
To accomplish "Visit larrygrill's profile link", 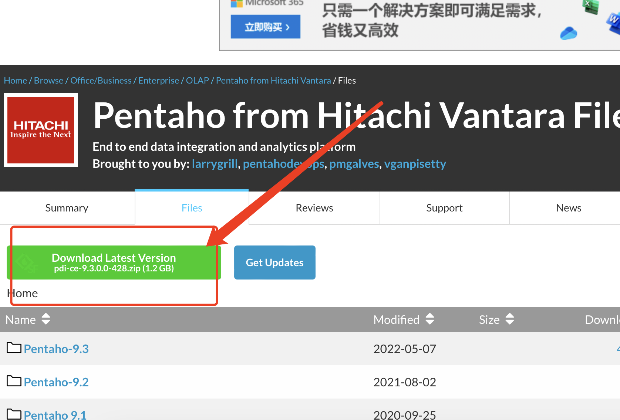I will point(215,164).
